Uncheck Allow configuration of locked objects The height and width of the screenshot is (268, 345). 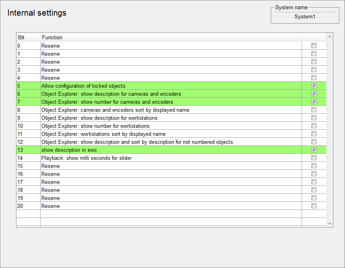click(314, 86)
